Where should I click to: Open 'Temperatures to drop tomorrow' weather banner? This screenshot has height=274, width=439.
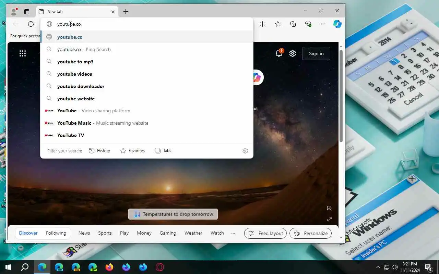173,214
